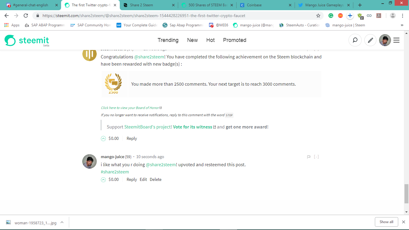Upvote the SteemitBoard comment

pos(103,138)
